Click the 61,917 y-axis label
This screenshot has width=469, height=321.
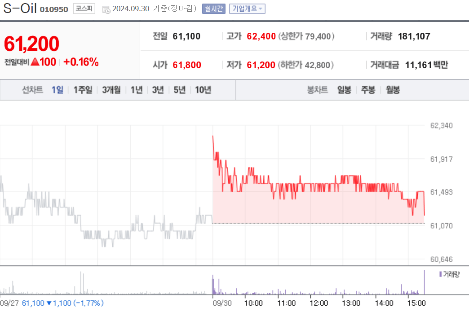[x=441, y=159]
